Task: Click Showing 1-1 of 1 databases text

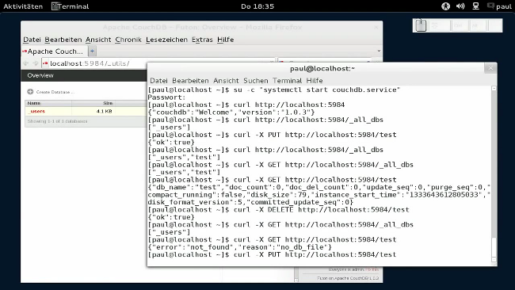Action: point(58,121)
